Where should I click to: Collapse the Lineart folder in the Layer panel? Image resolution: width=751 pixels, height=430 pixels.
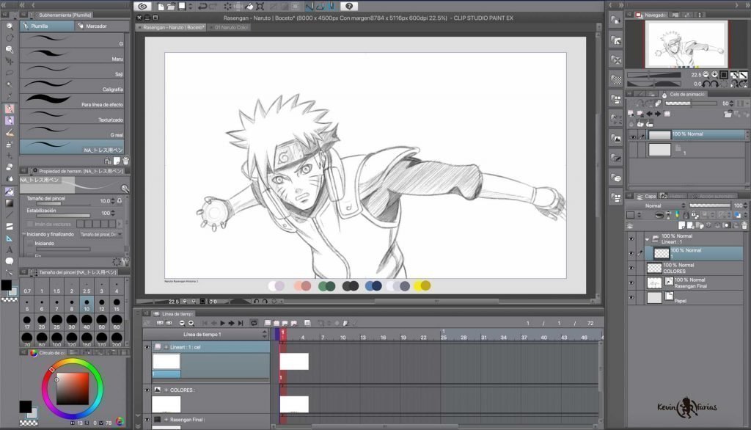pos(647,238)
